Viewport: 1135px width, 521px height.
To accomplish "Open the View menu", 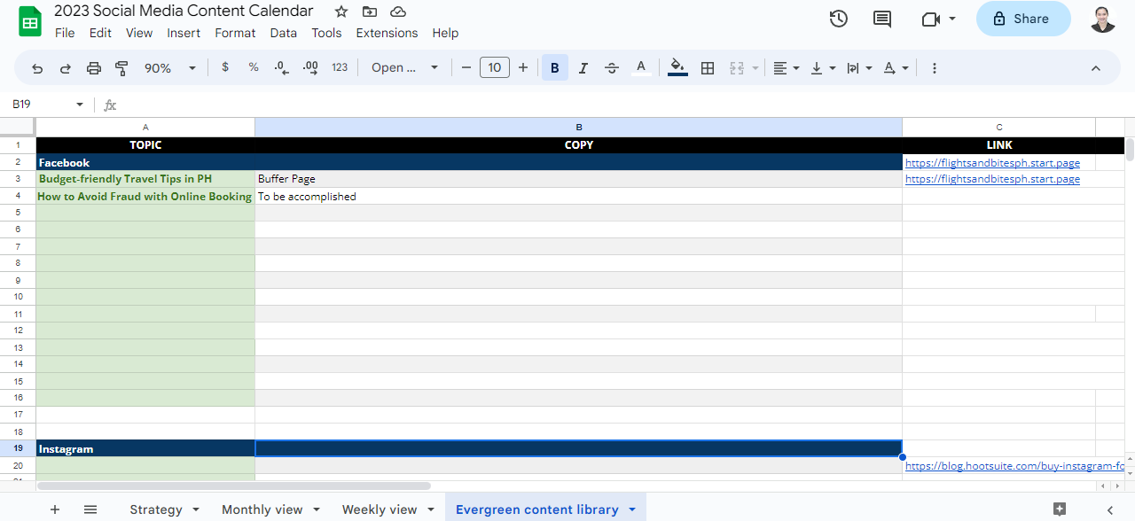I will coord(139,33).
